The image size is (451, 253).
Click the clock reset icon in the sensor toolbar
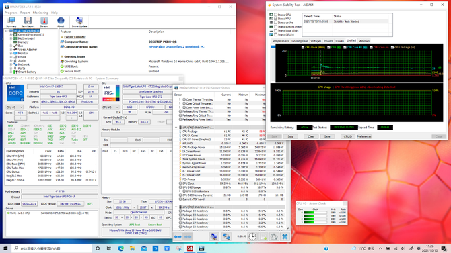coord(252,236)
